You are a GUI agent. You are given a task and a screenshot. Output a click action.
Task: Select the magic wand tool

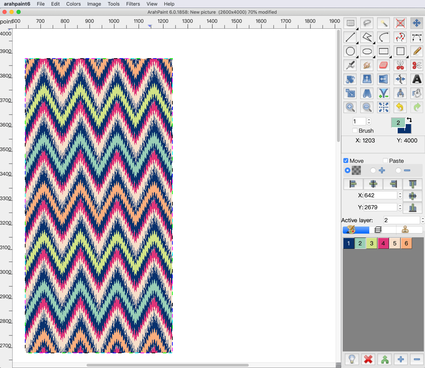(384, 23)
